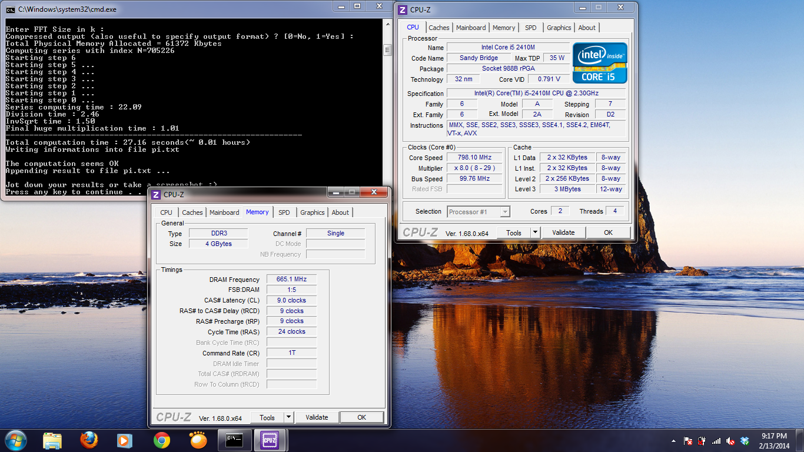
Task: Click the Code Name field Sandy Bridge
Action: pos(479,58)
